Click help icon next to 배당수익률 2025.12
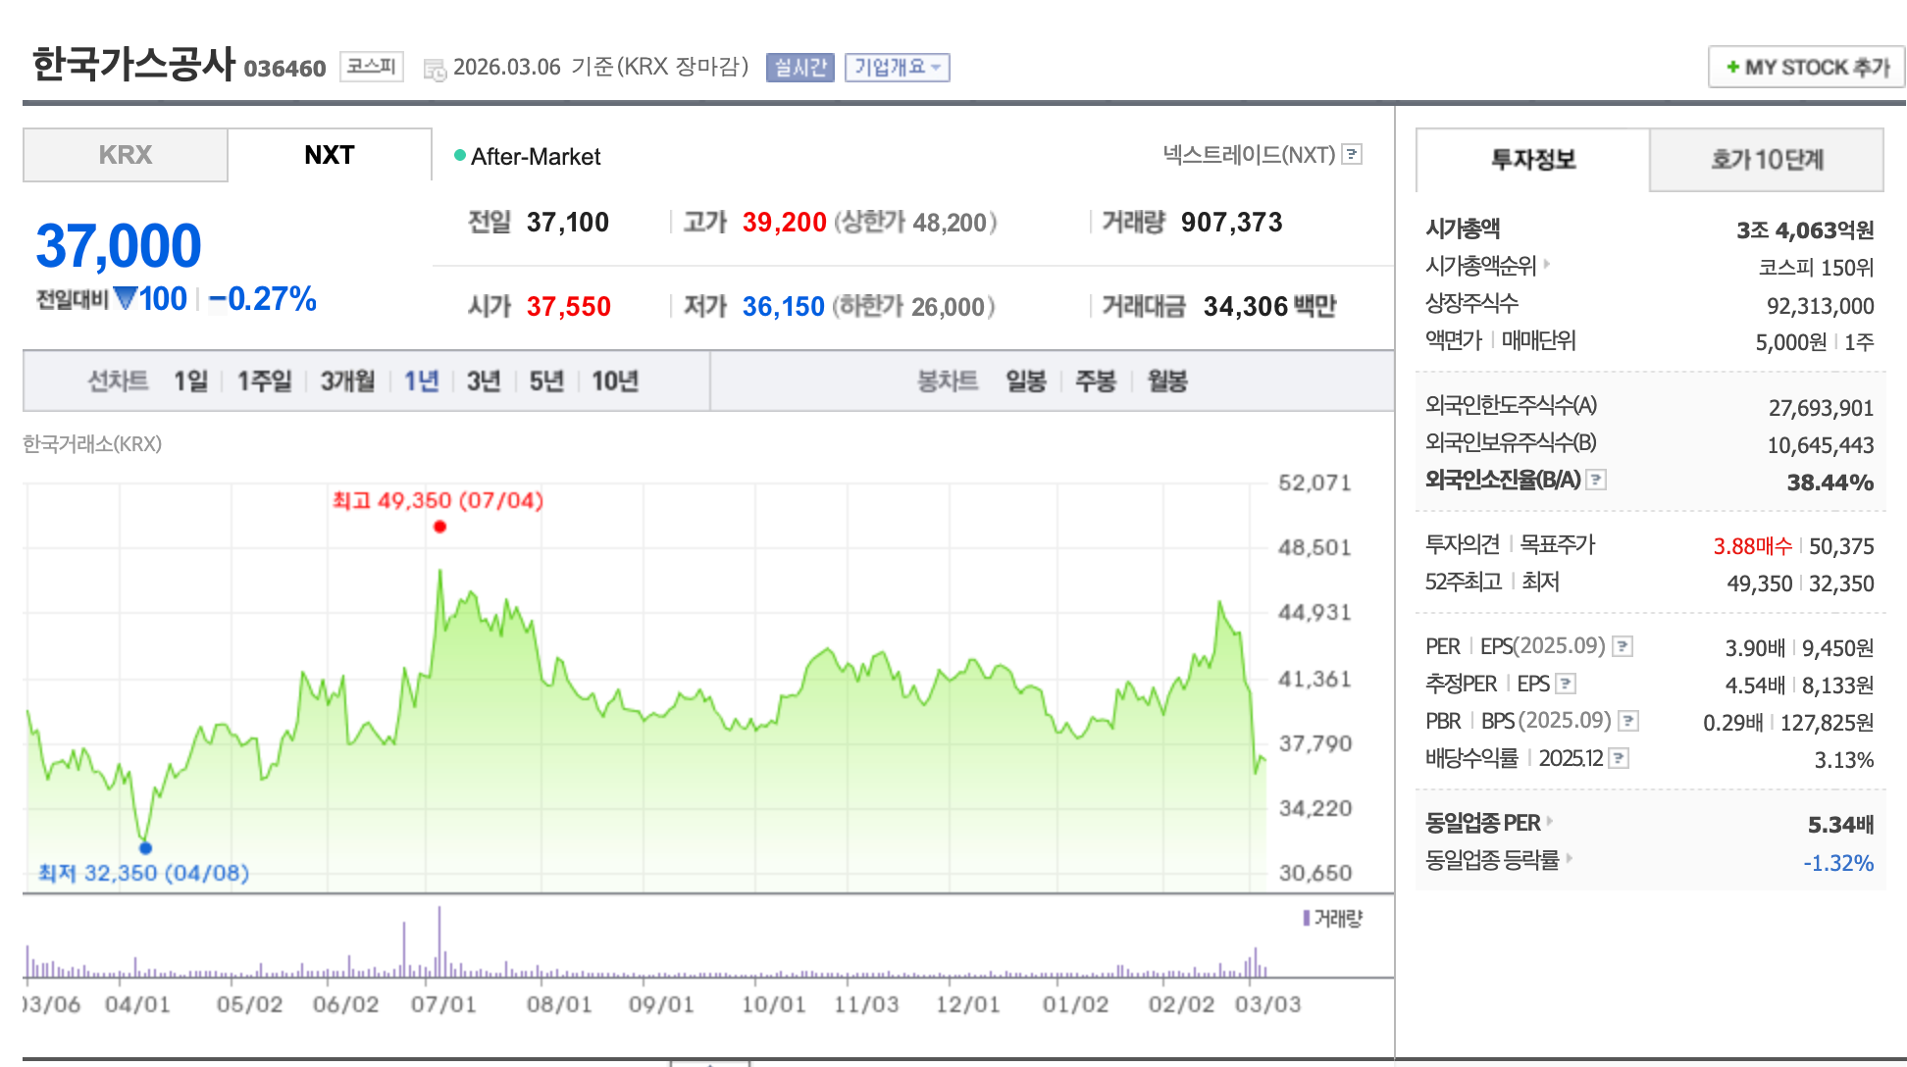 click(1620, 758)
